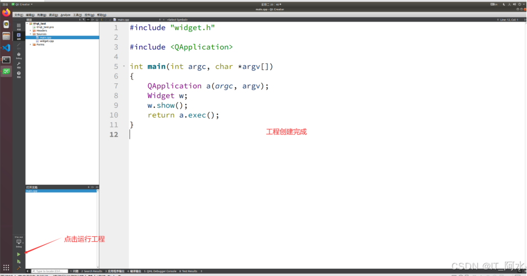Launch Firefox from the Ubuntu dock
Viewport: 527px width, 276px height.
(6, 13)
